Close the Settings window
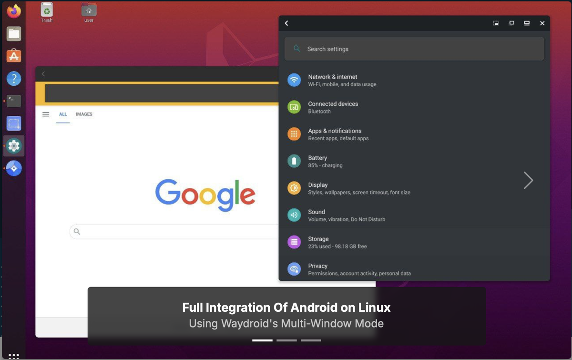 [542, 23]
